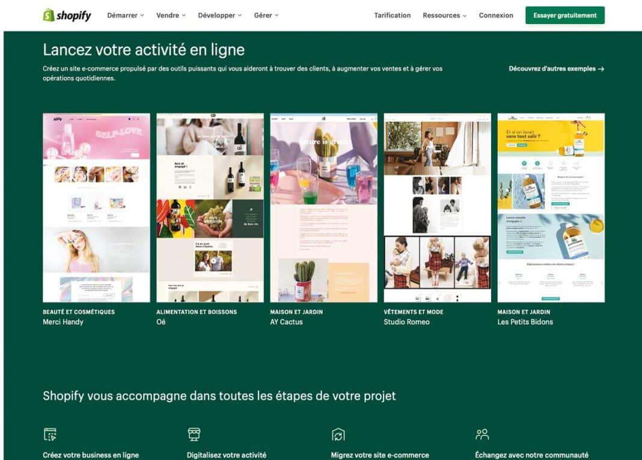Click the Connexion link
This screenshot has width=642, height=460.
496,16
